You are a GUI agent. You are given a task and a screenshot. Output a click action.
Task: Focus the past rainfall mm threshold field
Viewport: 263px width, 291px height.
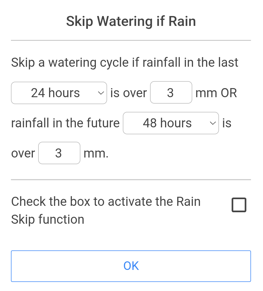171,93
